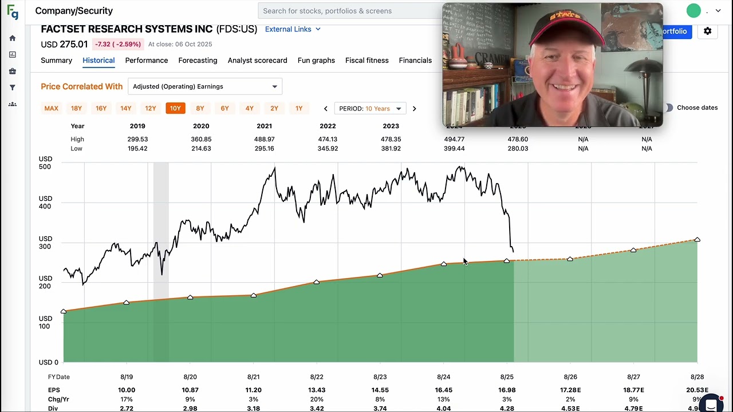Open the chat bubble widget
Image resolution: width=733 pixels, height=412 pixels.
pyautogui.click(x=711, y=405)
